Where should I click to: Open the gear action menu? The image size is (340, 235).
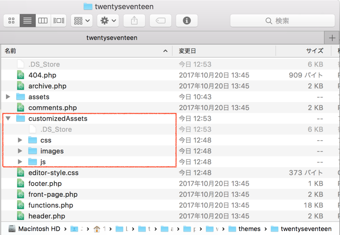tap(108, 21)
